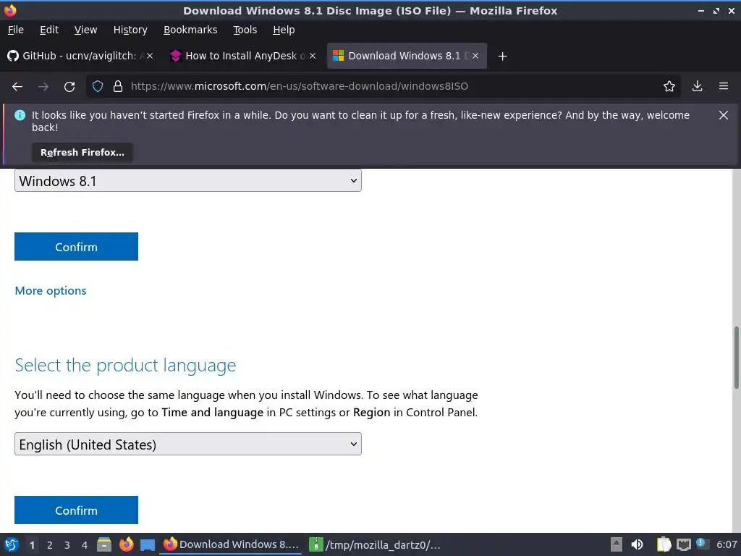
Task: Open volume control in system tray
Action: point(637,544)
